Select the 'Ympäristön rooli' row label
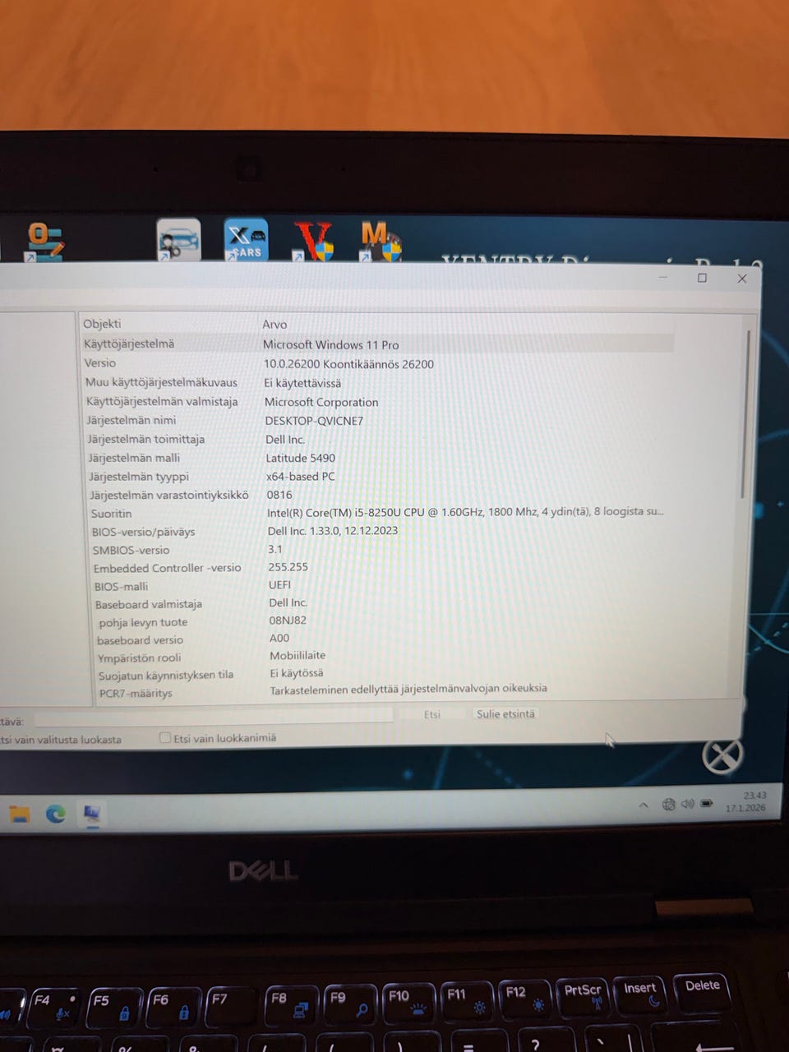 point(139,658)
